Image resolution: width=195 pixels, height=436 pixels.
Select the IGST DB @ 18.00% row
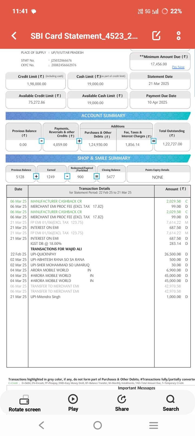pos(99,243)
